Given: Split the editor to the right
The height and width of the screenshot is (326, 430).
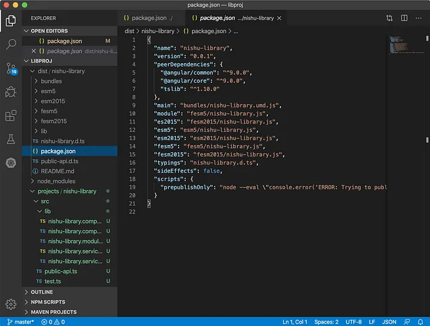Looking at the screenshot, I should tap(404, 19).
